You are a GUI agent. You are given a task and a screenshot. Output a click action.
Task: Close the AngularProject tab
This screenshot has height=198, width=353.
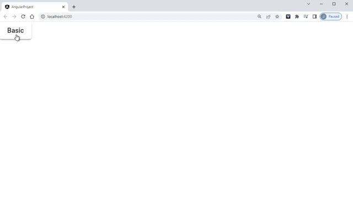pyautogui.click(x=63, y=7)
